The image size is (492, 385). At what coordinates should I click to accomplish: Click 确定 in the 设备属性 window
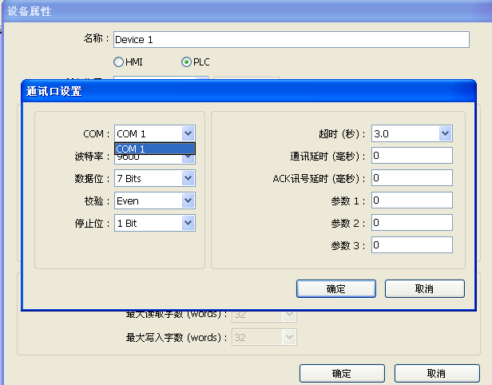coord(339,373)
